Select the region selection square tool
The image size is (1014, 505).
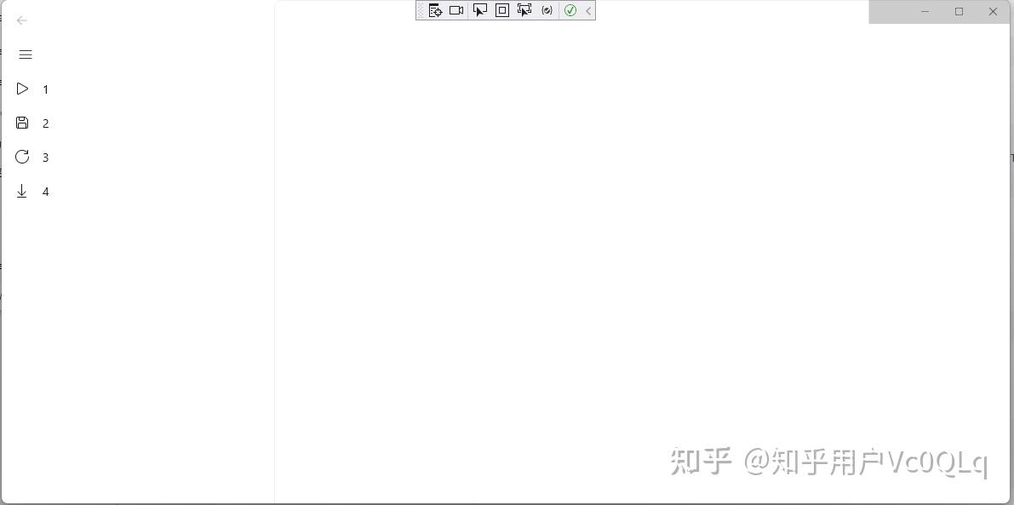click(502, 10)
